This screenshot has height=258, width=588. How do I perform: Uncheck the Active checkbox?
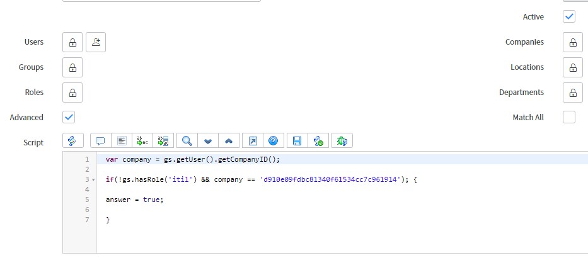[x=569, y=16]
